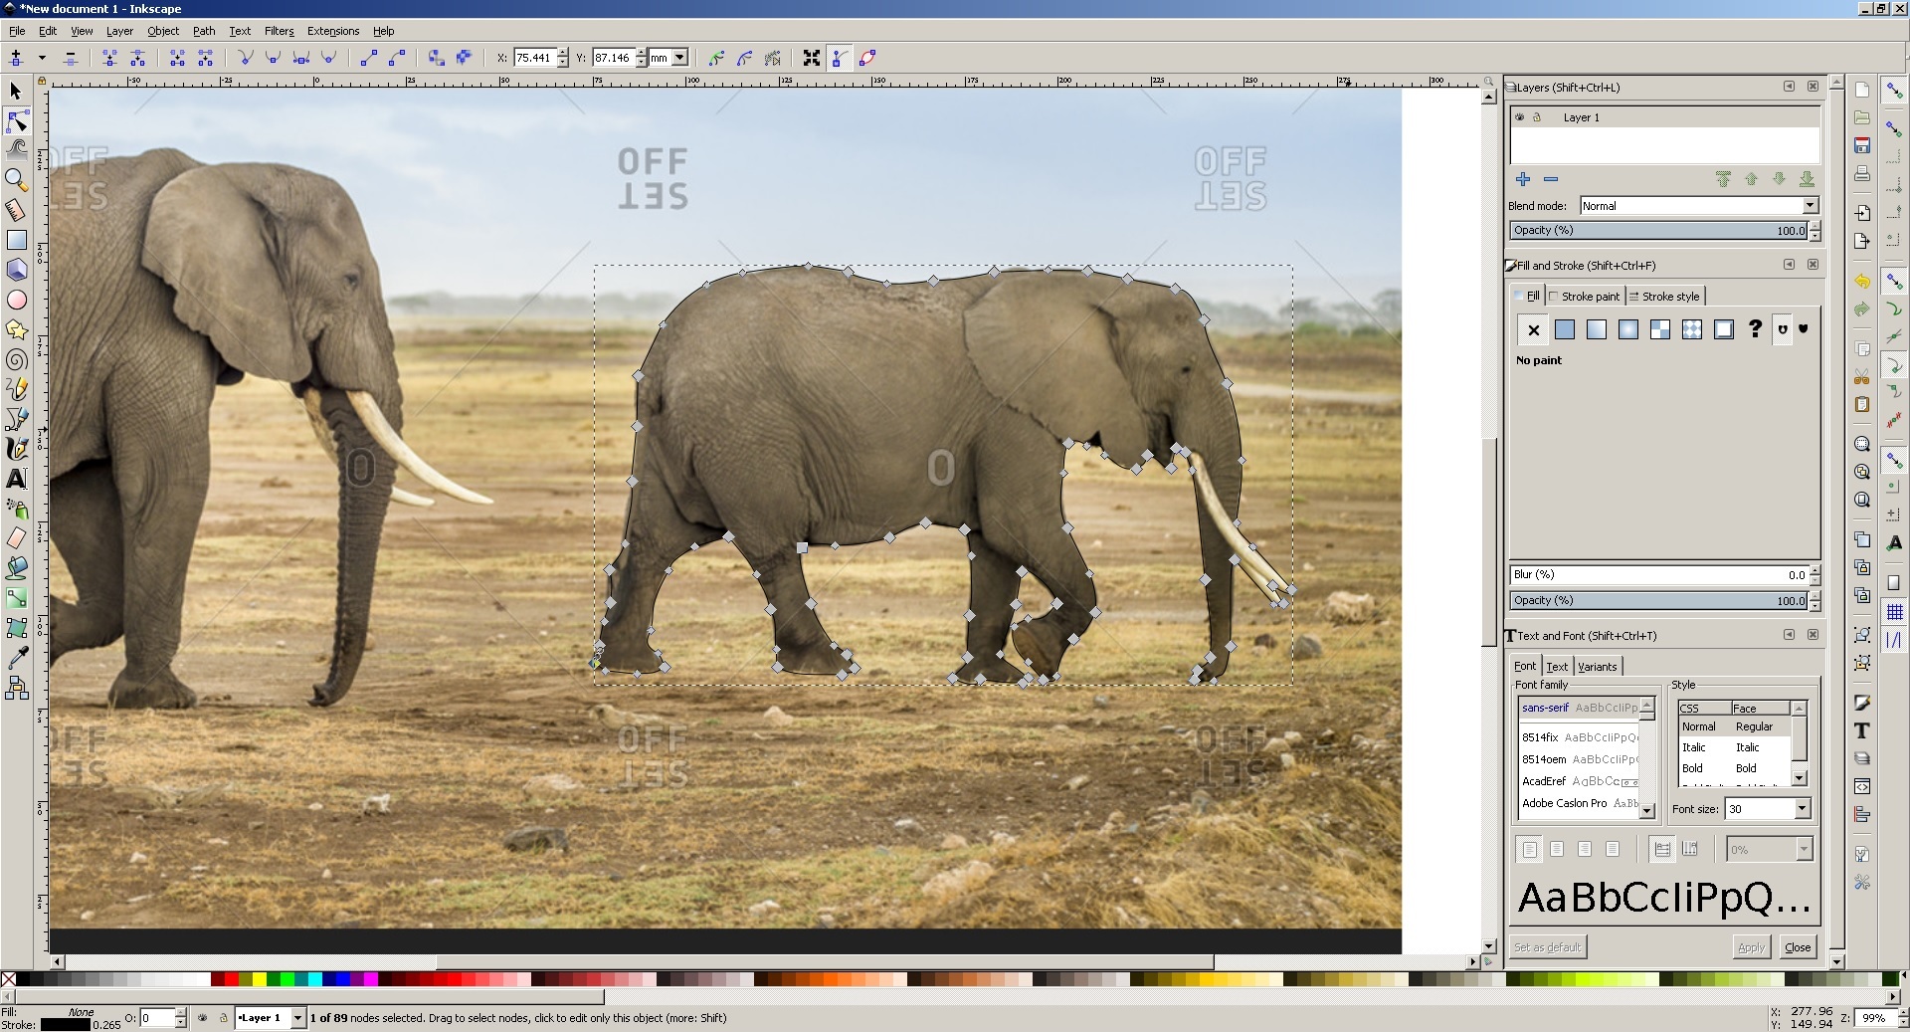Choose the Eraser tool
The height and width of the screenshot is (1032, 1910).
[16, 538]
